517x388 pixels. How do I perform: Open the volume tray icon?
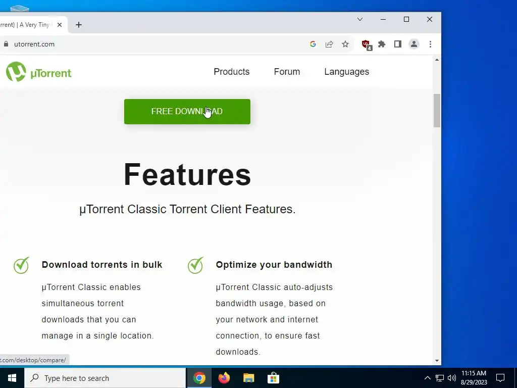(x=452, y=378)
